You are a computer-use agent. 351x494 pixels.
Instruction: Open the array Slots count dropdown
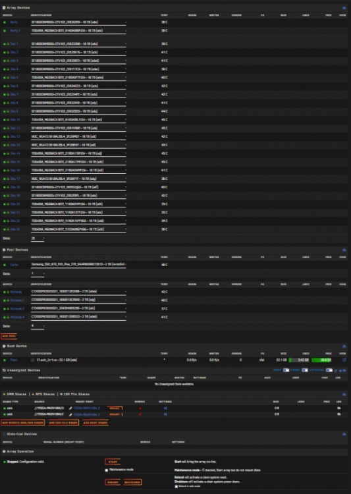pyautogui.click(x=38, y=239)
